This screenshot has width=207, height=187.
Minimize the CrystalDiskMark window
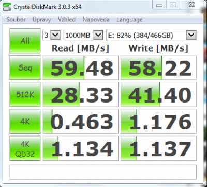160,5
